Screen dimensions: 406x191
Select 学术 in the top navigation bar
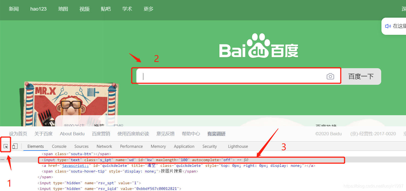coord(127,9)
